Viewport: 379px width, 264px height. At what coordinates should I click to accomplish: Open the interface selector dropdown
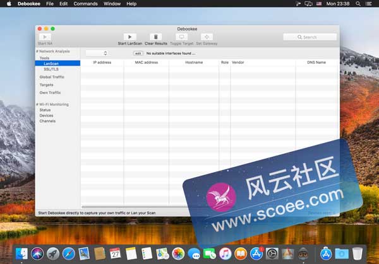coord(97,53)
